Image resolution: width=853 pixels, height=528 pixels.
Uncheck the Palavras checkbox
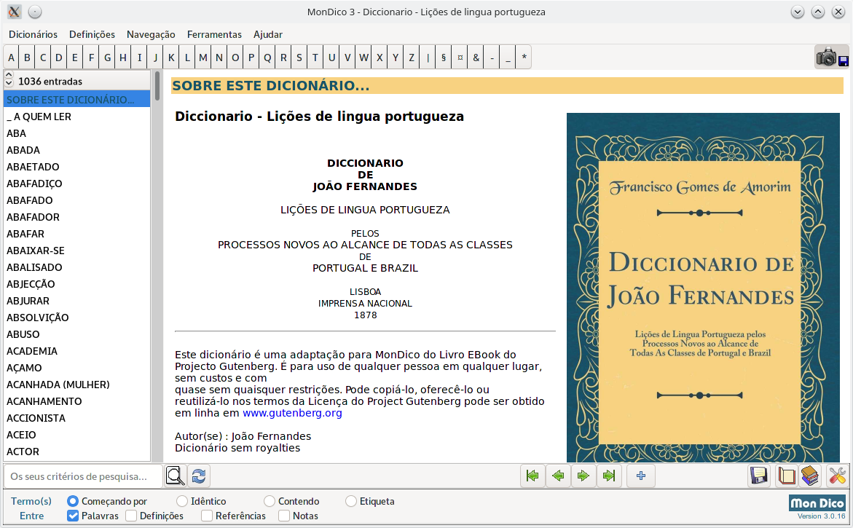(x=73, y=516)
